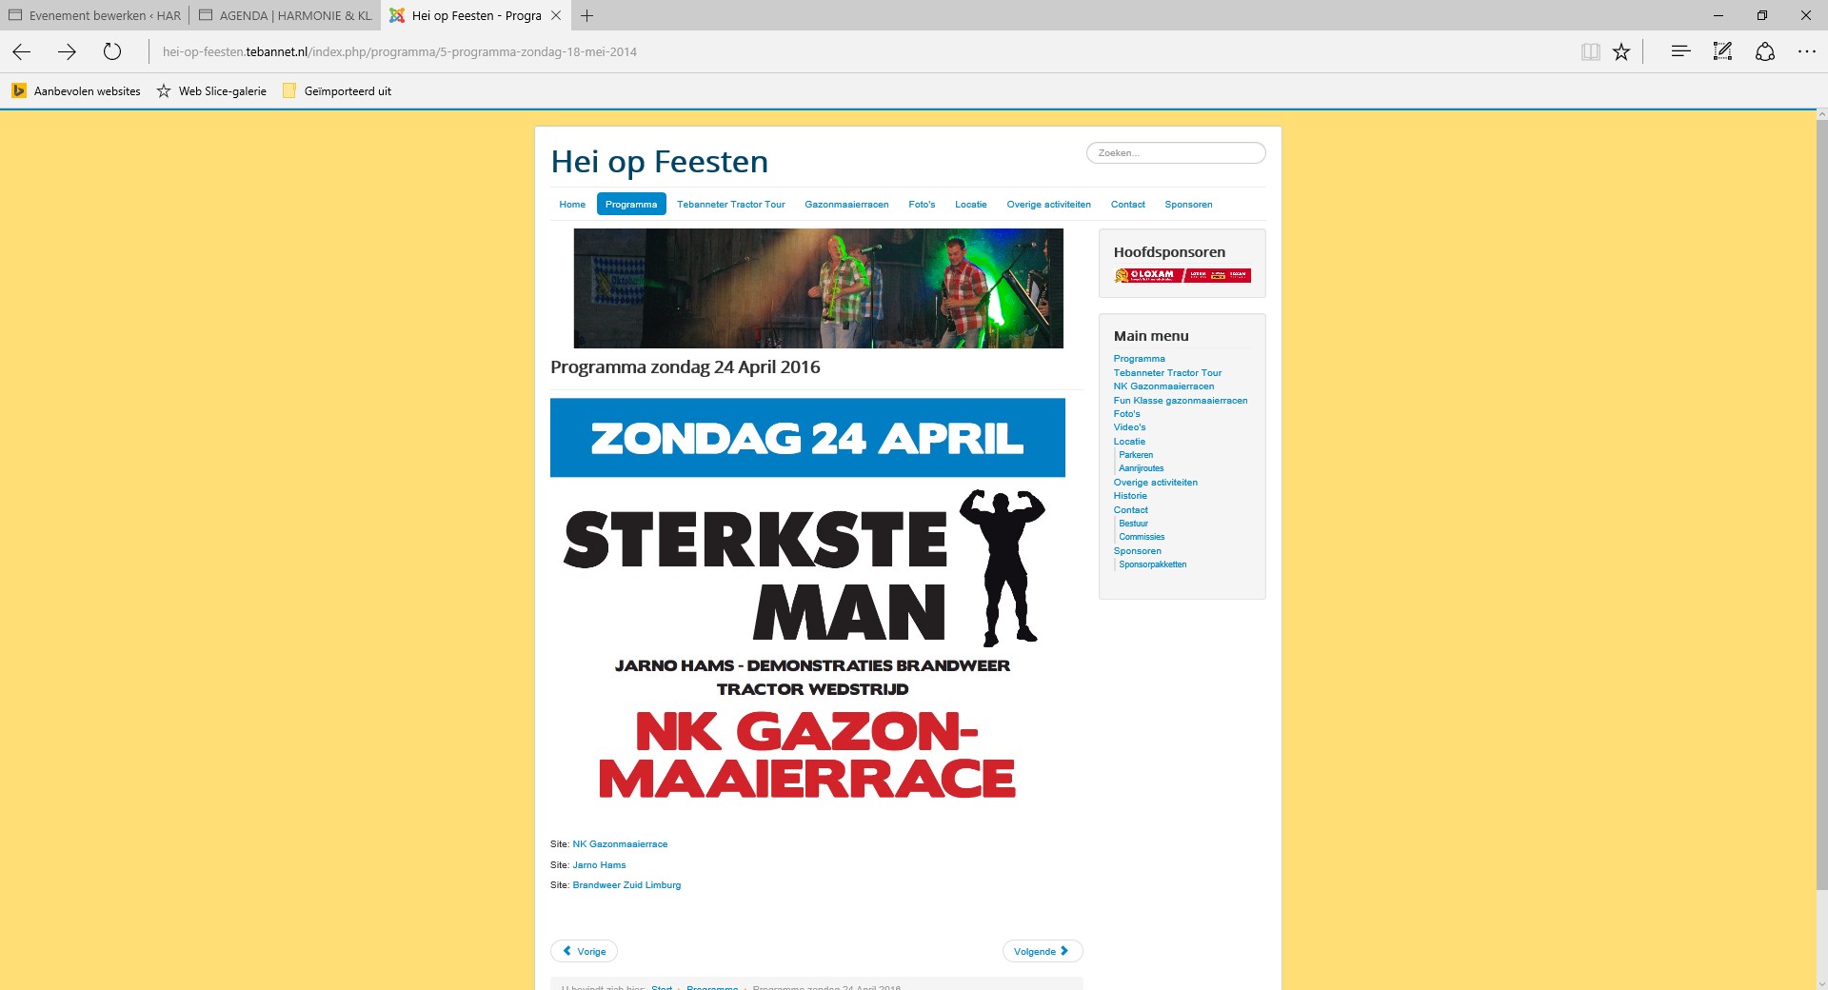This screenshot has height=990, width=1828.
Task: Go to Home in navigation menu
Action: click(x=572, y=205)
